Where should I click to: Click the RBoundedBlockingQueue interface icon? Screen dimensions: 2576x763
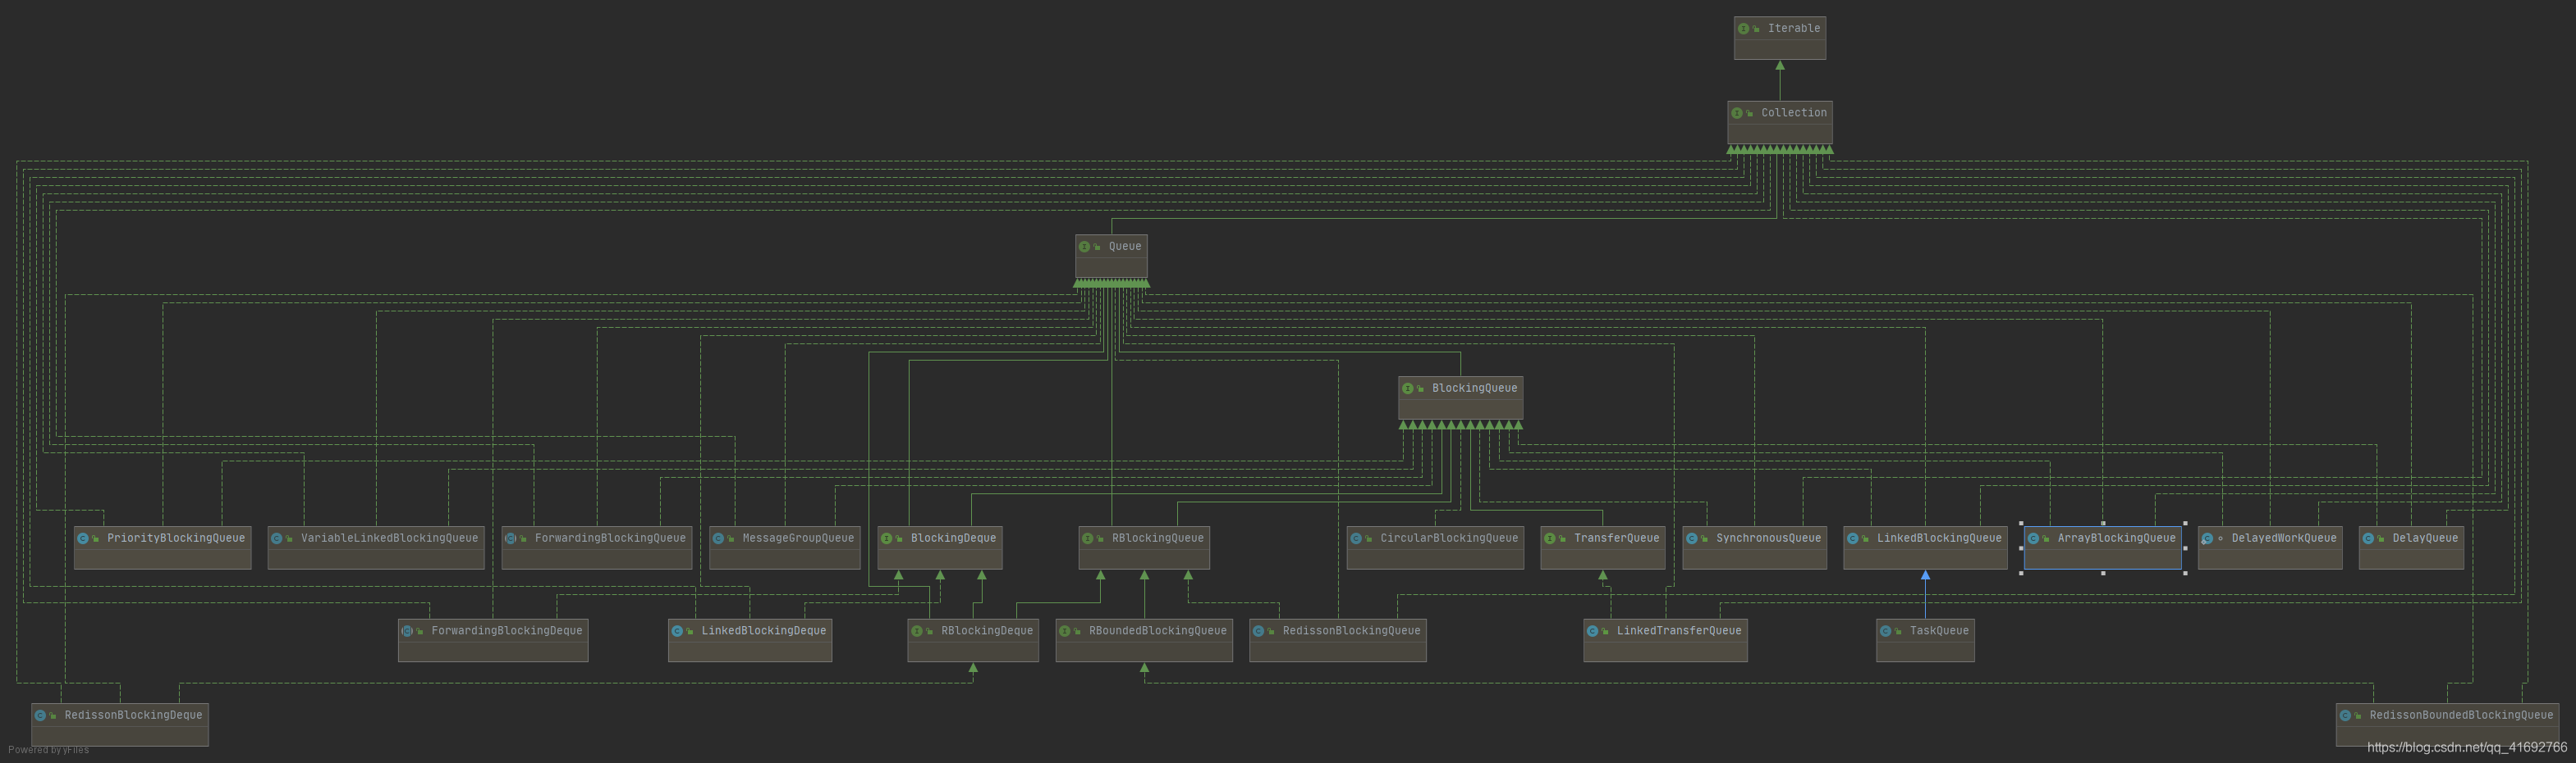click(x=1065, y=631)
